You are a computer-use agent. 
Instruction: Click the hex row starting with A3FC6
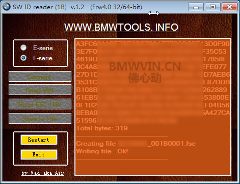pyautogui.click(x=153, y=44)
